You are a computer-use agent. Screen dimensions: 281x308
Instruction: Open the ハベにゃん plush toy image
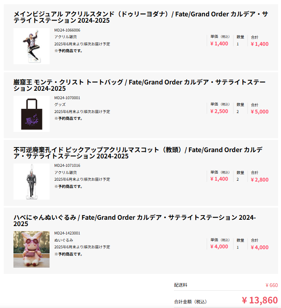pyautogui.click(x=32, y=249)
